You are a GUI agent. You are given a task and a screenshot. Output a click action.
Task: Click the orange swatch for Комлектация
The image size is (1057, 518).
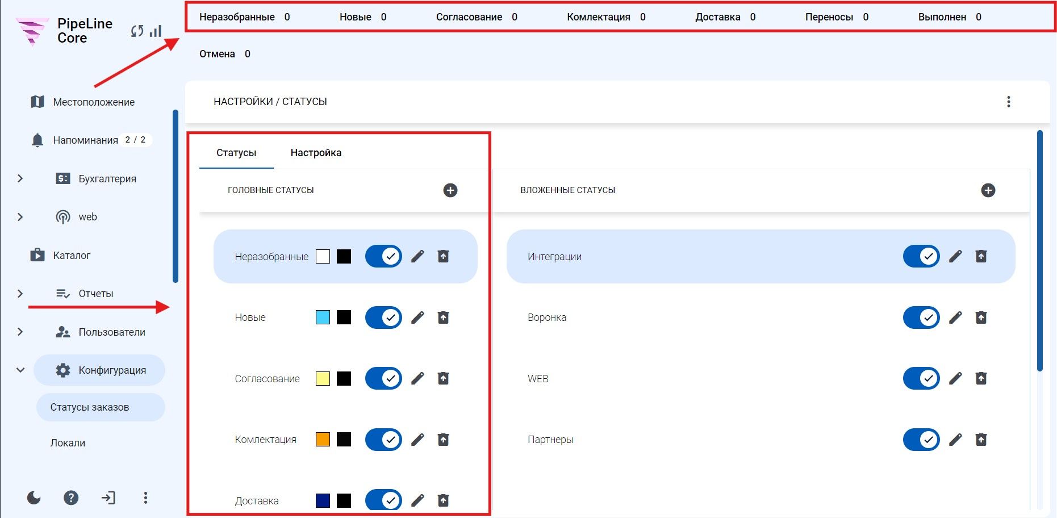click(323, 440)
